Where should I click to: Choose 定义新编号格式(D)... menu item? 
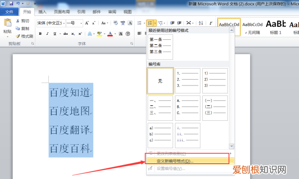pos(190,161)
